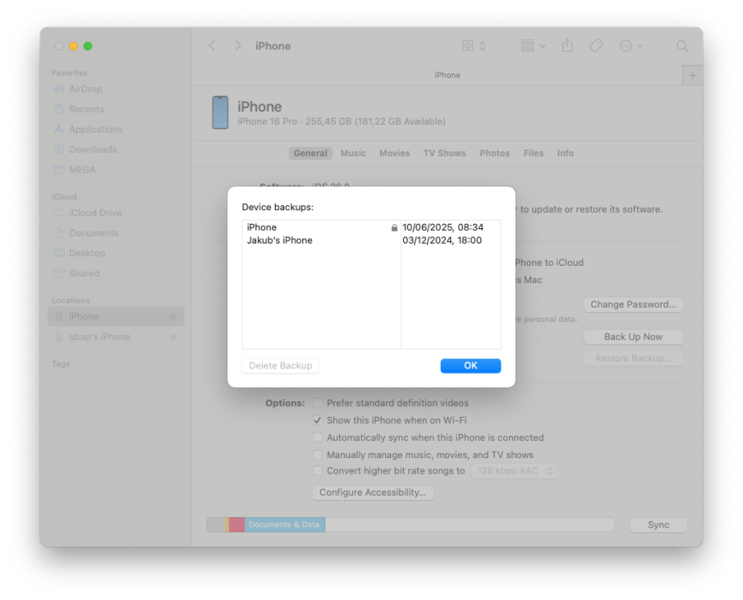Click the date 10/06/2025, 08:34
Image resolution: width=743 pixels, height=600 pixels.
[443, 227]
